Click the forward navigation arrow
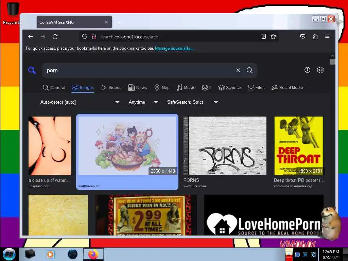This screenshot has height=261, width=348. 43,37
